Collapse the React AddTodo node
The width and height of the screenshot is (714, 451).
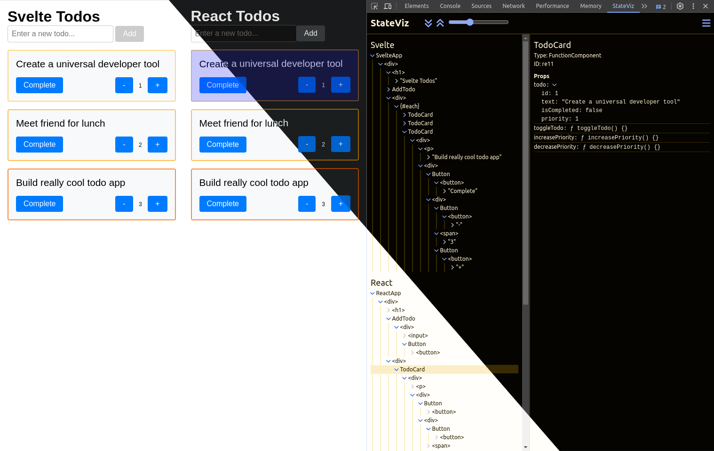389,319
